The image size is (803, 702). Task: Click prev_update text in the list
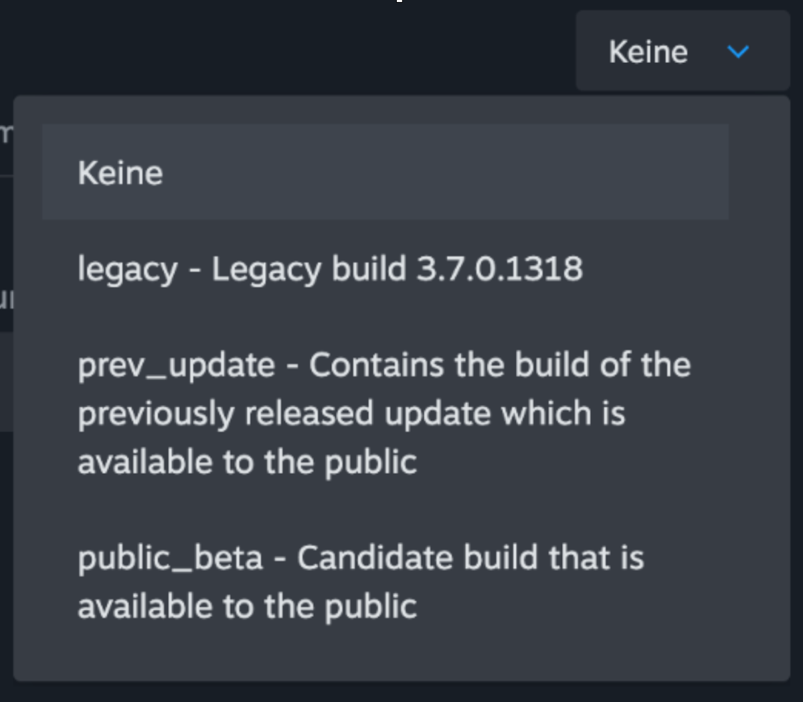(176, 365)
